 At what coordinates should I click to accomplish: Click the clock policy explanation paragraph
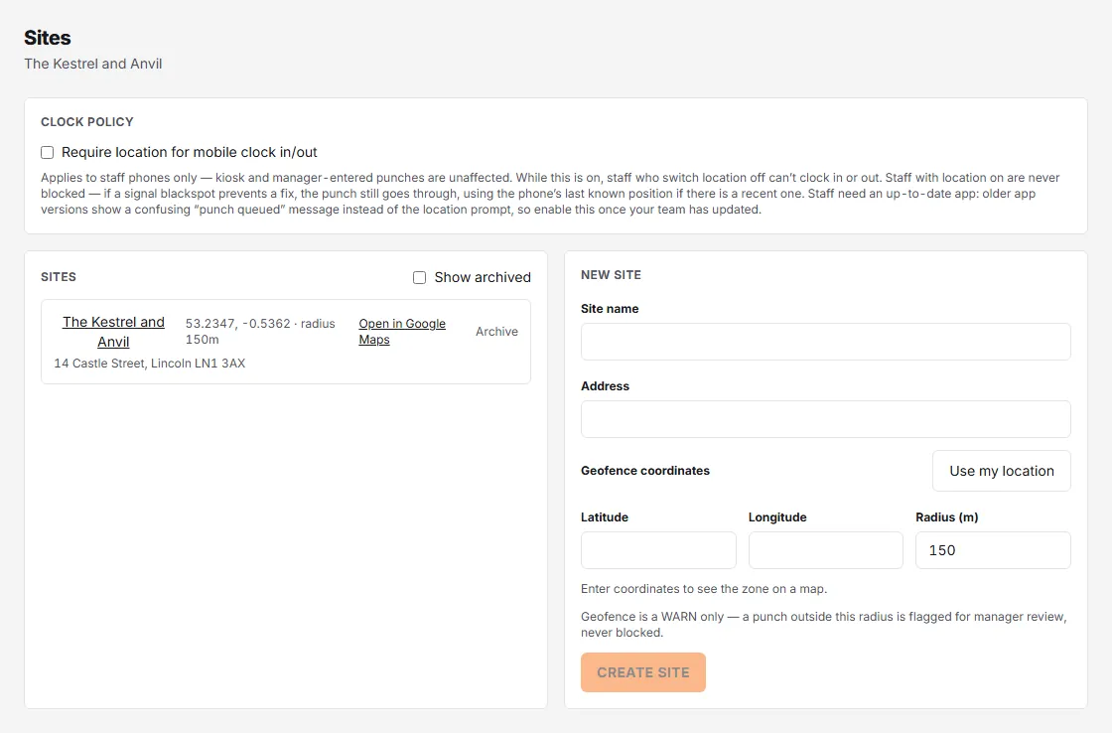pyautogui.click(x=550, y=194)
